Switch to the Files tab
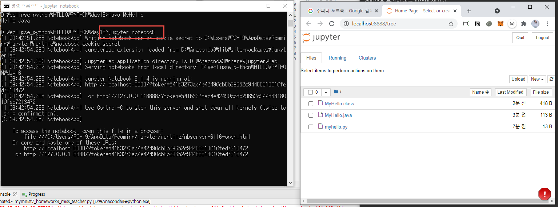 [x=311, y=58]
